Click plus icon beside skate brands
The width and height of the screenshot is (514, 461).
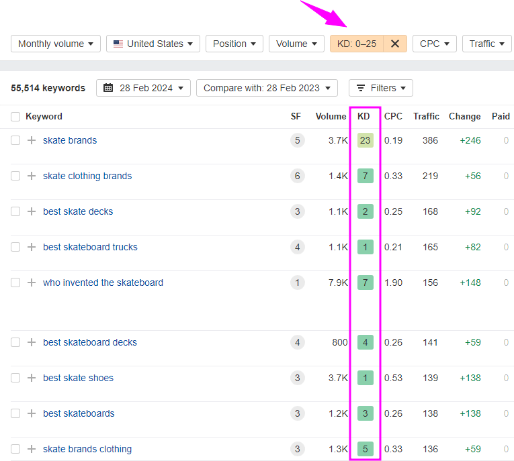(x=32, y=140)
